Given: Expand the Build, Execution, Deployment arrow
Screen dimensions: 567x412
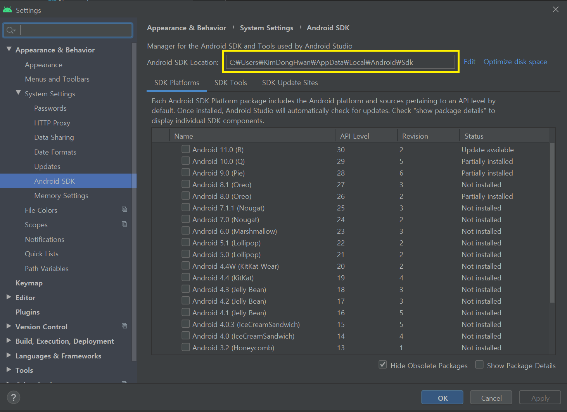Looking at the screenshot, I should (9, 341).
